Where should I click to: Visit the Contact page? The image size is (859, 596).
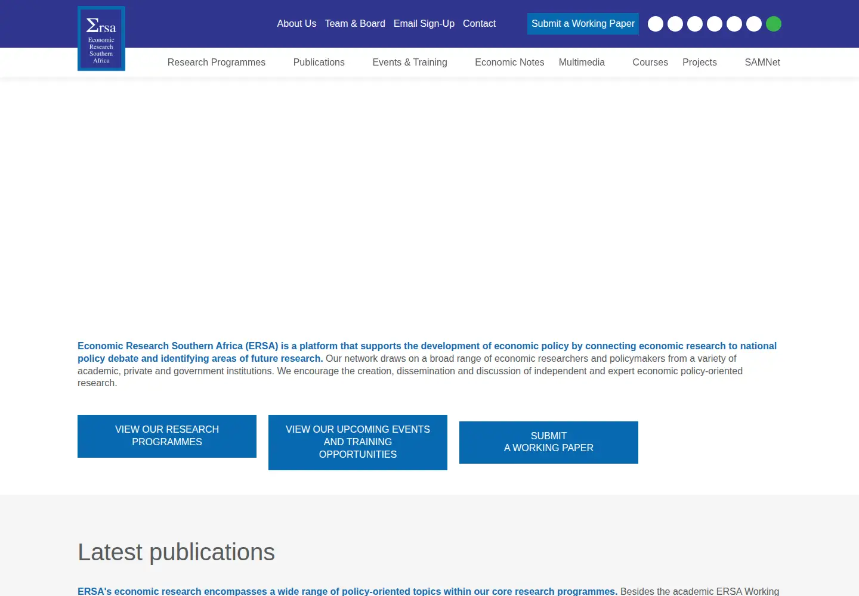tap(479, 24)
